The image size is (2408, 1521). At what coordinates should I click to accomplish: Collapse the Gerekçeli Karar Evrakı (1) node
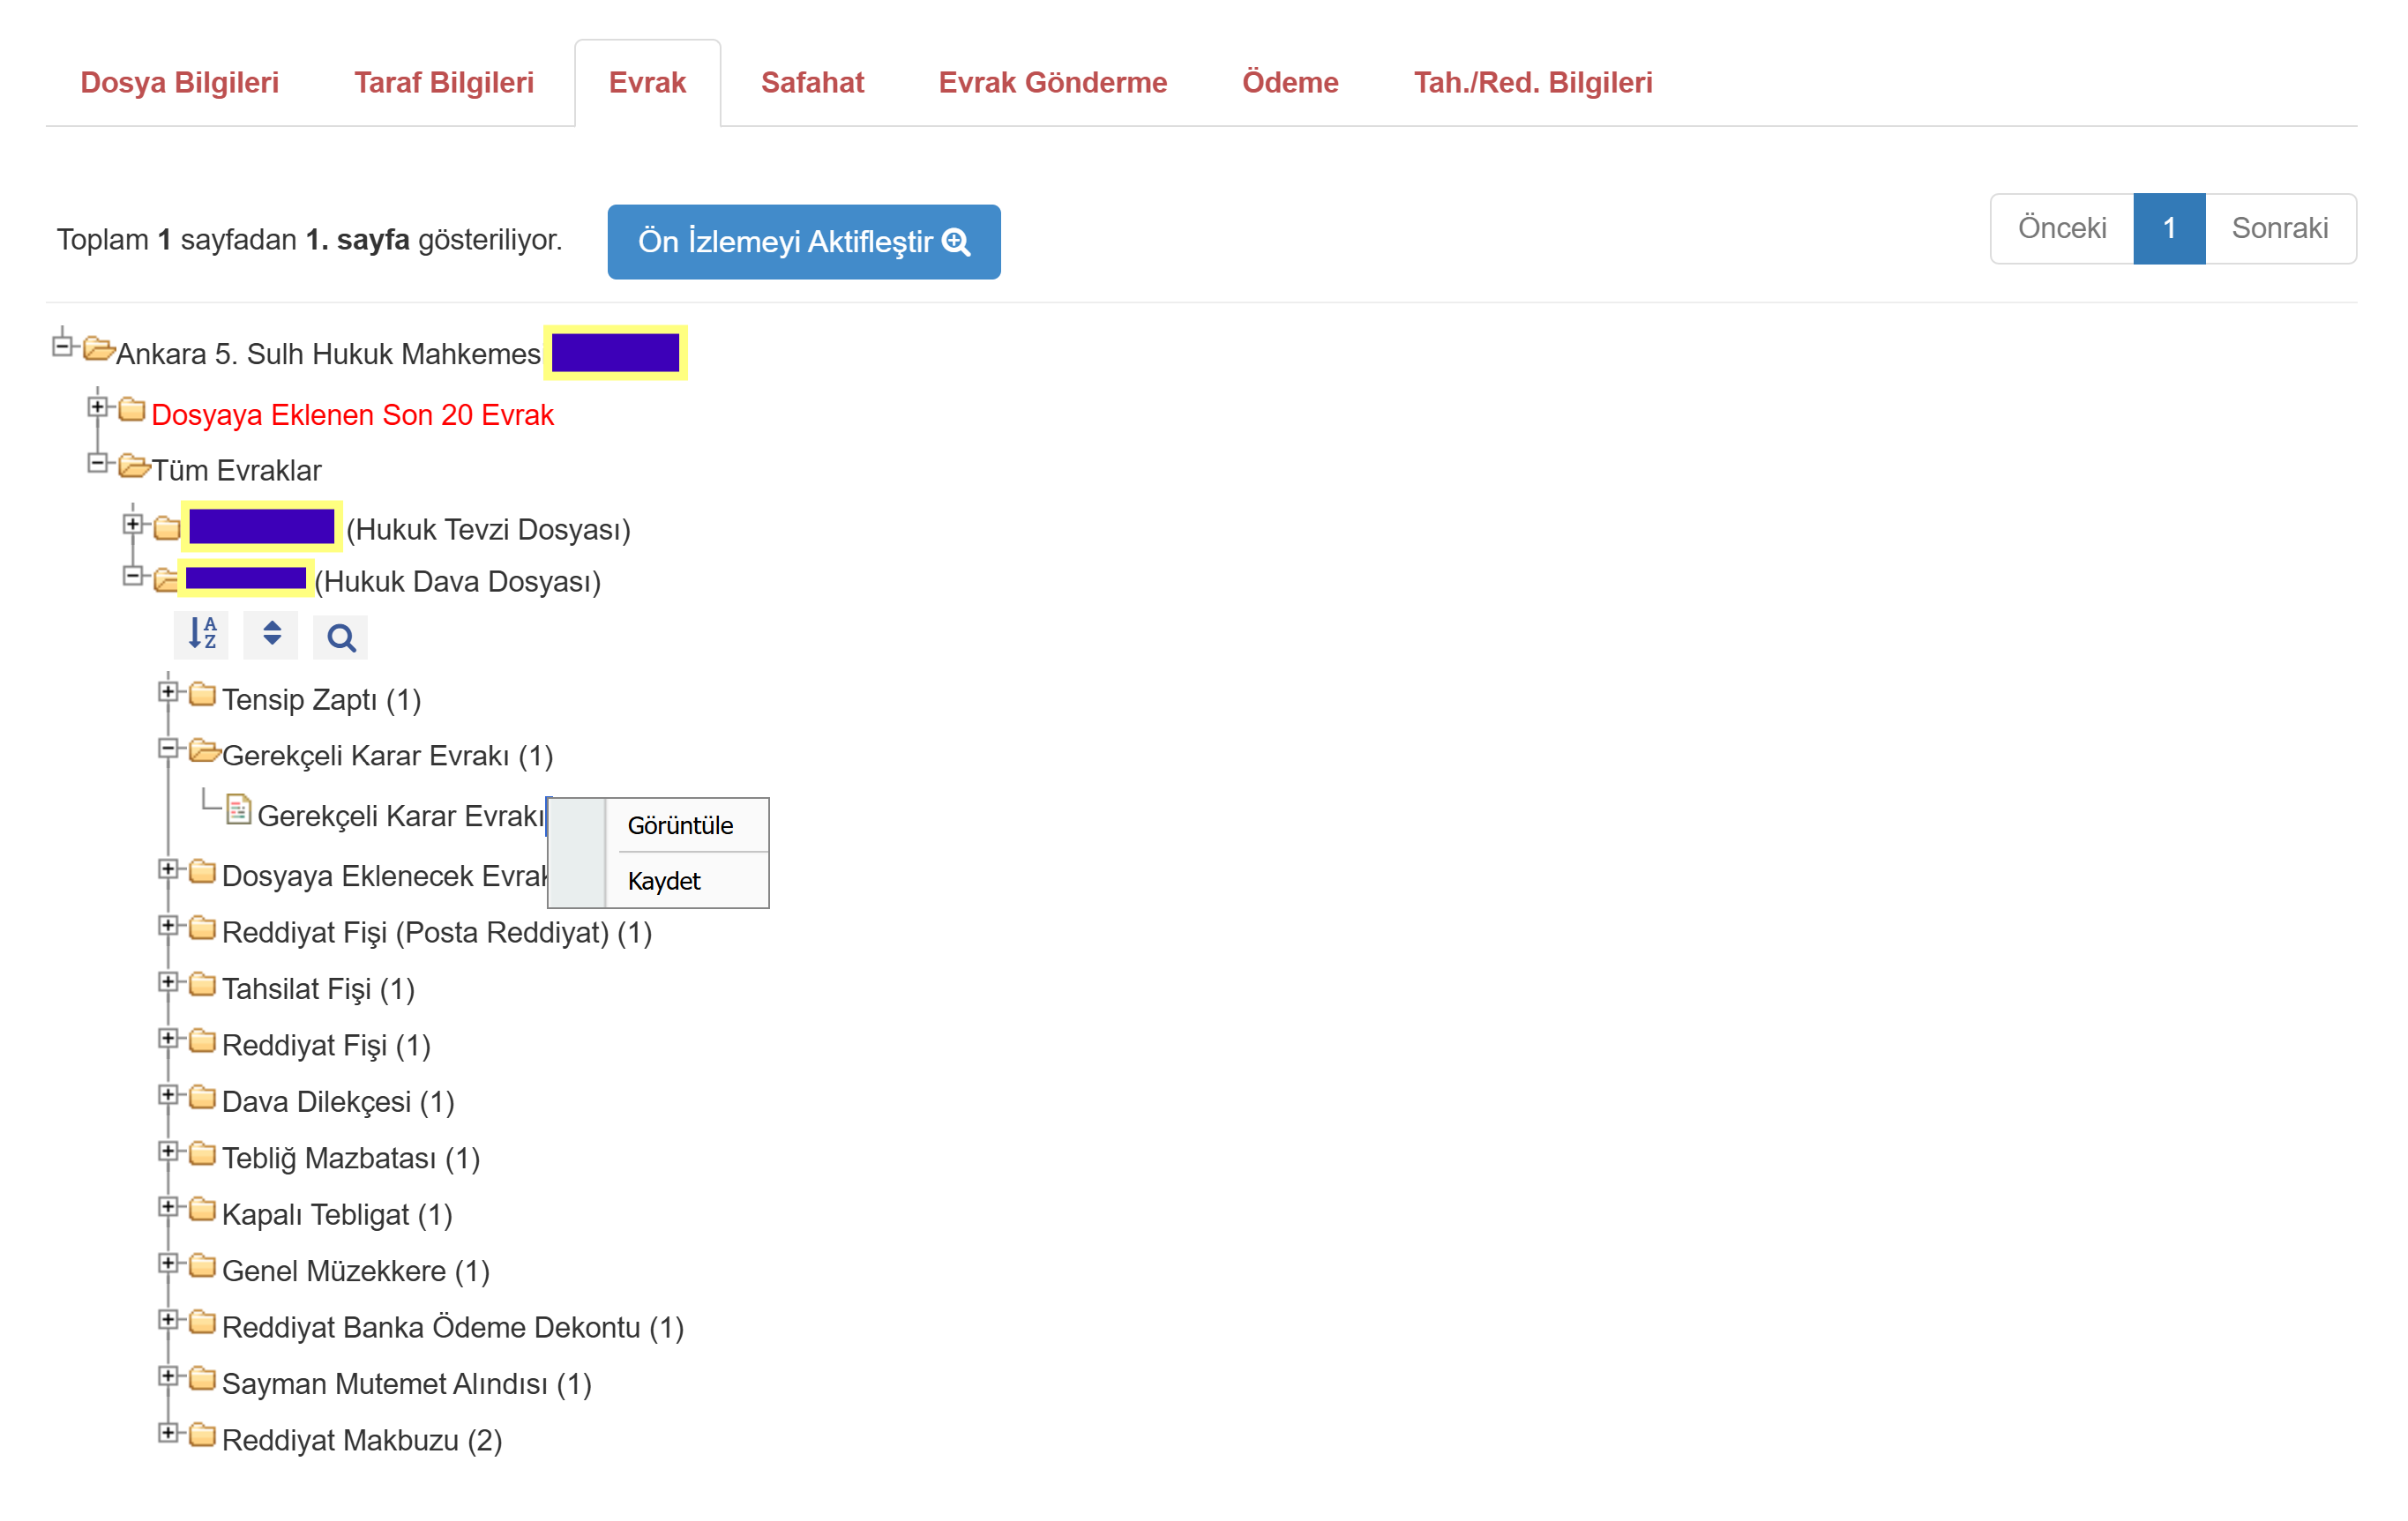pos(168,749)
